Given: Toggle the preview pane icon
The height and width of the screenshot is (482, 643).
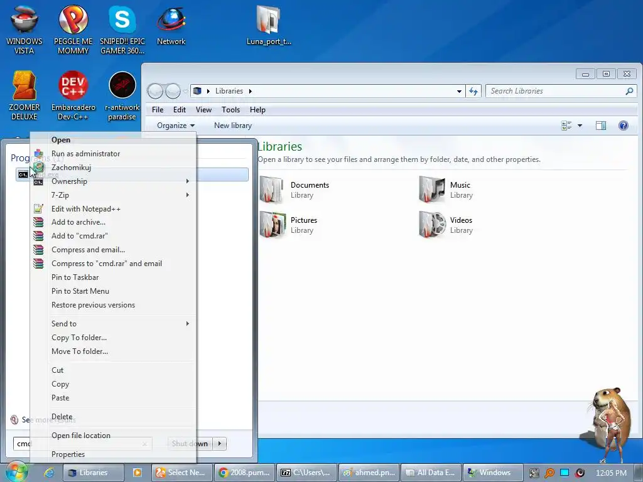Looking at the screenshot, I should pyautogui.click(x=601, y=126).
